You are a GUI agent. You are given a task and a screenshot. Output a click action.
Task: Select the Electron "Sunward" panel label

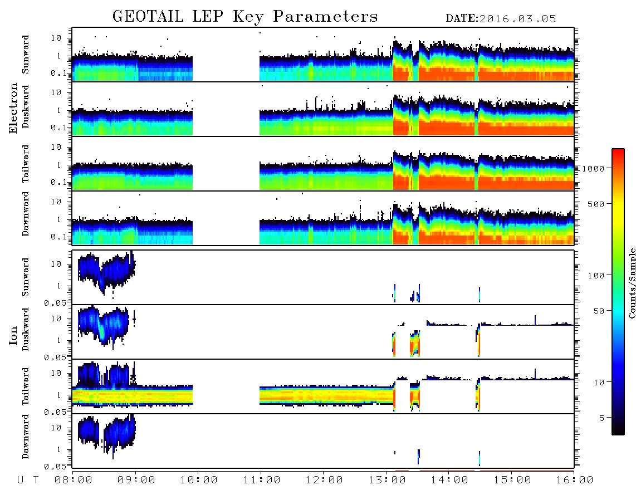point(26,55)
